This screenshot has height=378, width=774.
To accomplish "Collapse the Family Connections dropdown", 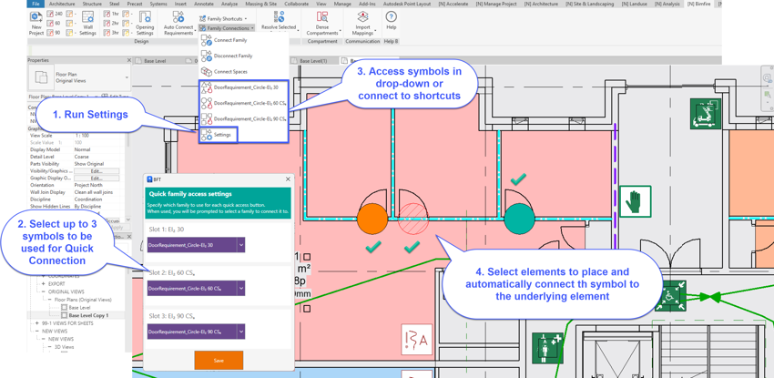I will pos(252,28).
